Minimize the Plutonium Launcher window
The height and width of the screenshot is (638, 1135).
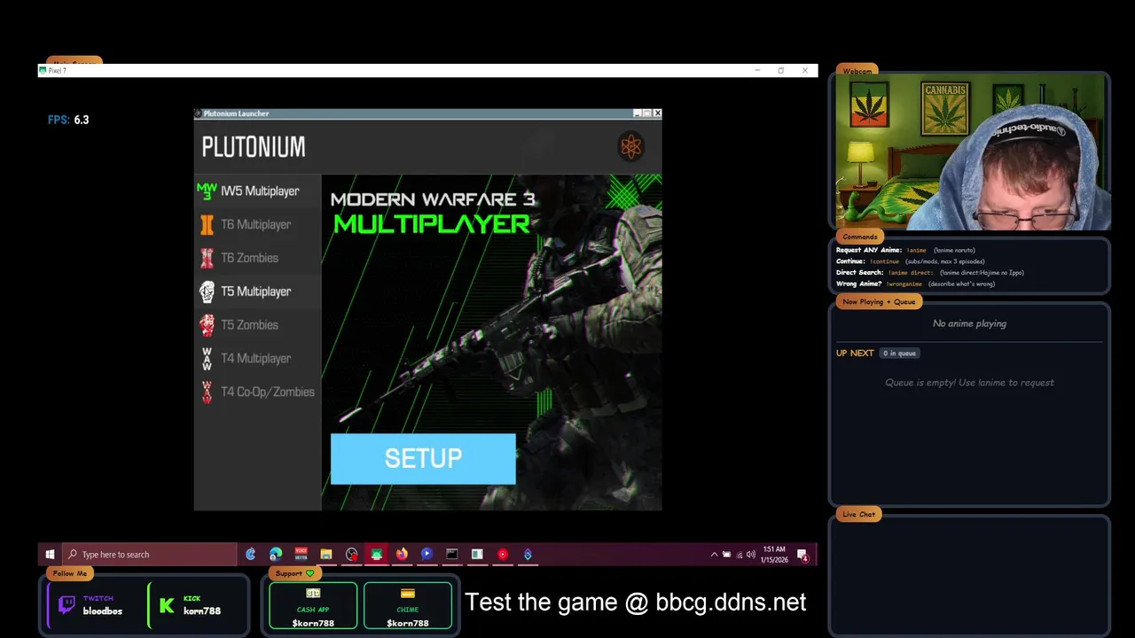[x=638, y=113]
